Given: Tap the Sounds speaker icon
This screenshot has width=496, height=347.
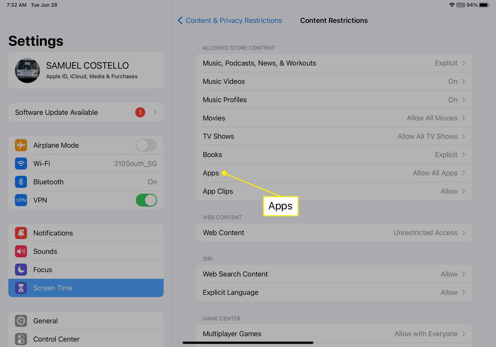Looking at the screenshot, I should click(21, 251).
